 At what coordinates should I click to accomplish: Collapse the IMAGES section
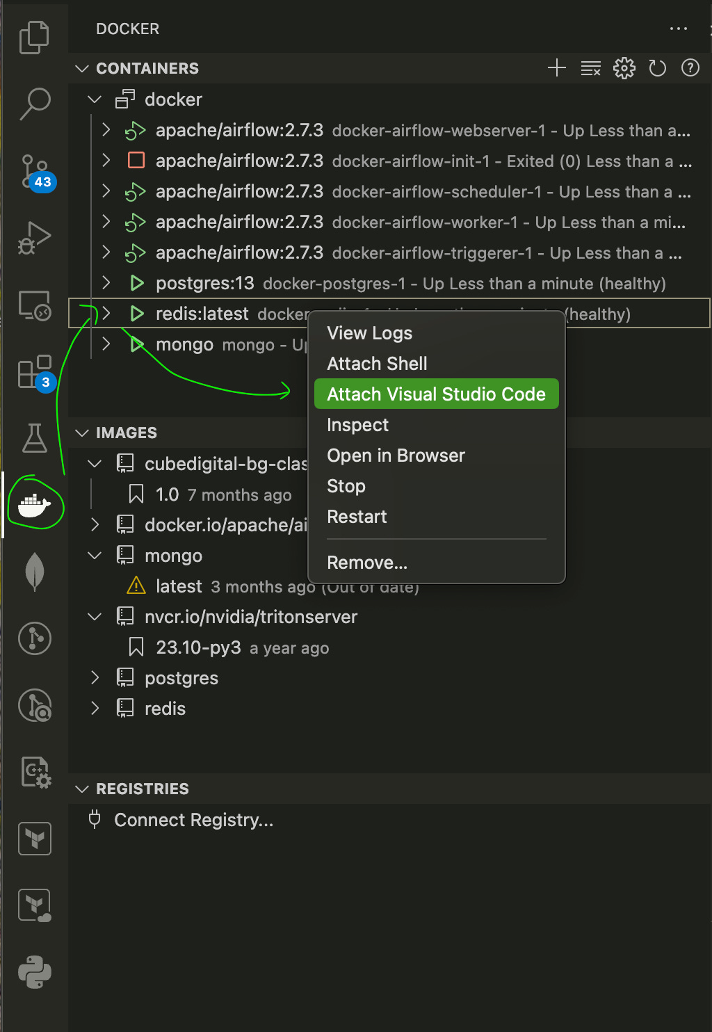click(82, 433)
